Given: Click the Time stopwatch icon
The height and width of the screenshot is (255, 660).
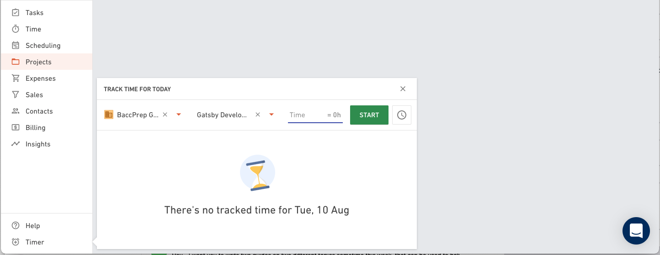Looking at the screenshot, I should click(x=16, y=29).
